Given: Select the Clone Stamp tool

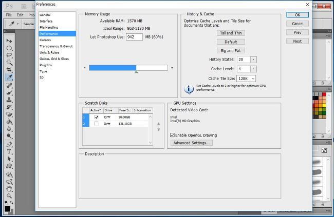Looking at the screenshot, I should 9,100.
